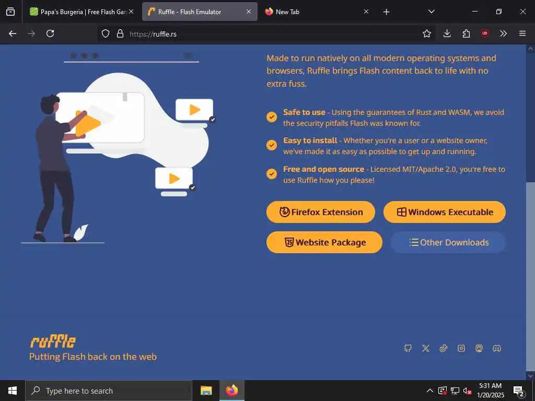Click the muted volume tray icon
Image resolution: width=535 pixels, height=401 pixels.
[467, 391]
